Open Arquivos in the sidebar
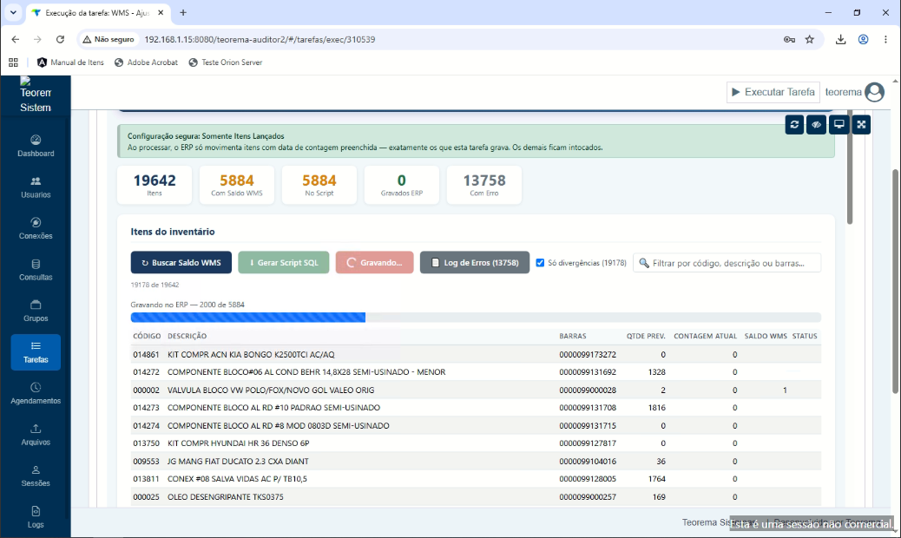Image resolution: width=901 pixels, height=538 pixels. point(36,435)
